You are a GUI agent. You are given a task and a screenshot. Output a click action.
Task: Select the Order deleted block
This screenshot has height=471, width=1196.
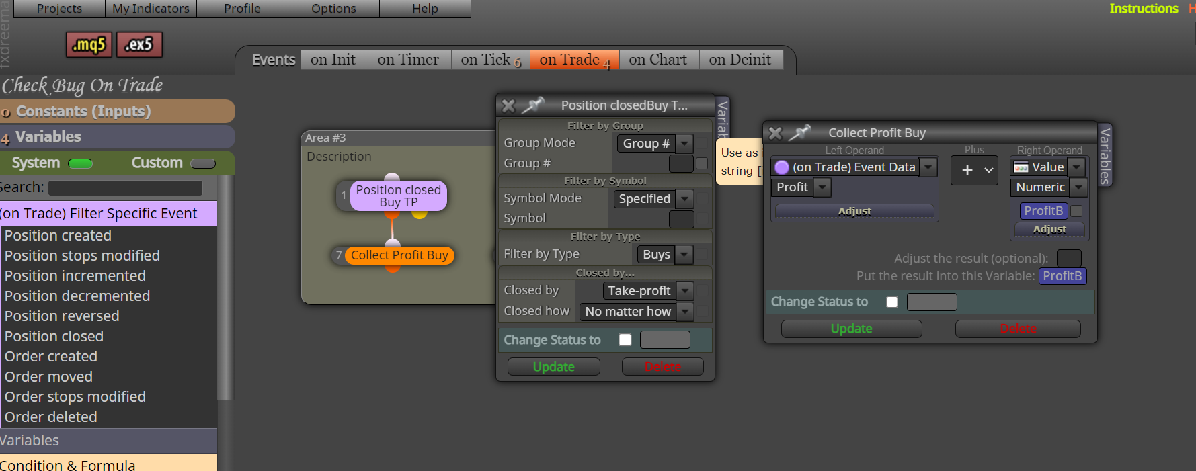pos(51,417)
